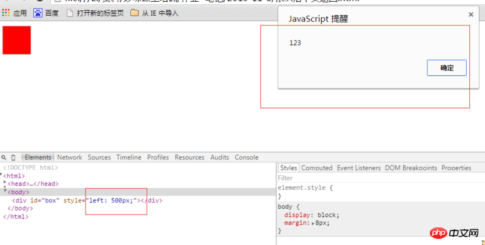Select the Properties sidebar tab
485x245 pixels.
coord(457,167)
